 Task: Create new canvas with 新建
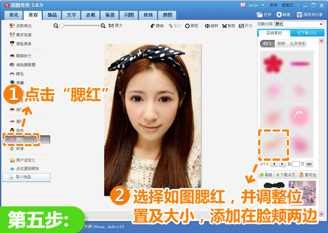(283, 15)
